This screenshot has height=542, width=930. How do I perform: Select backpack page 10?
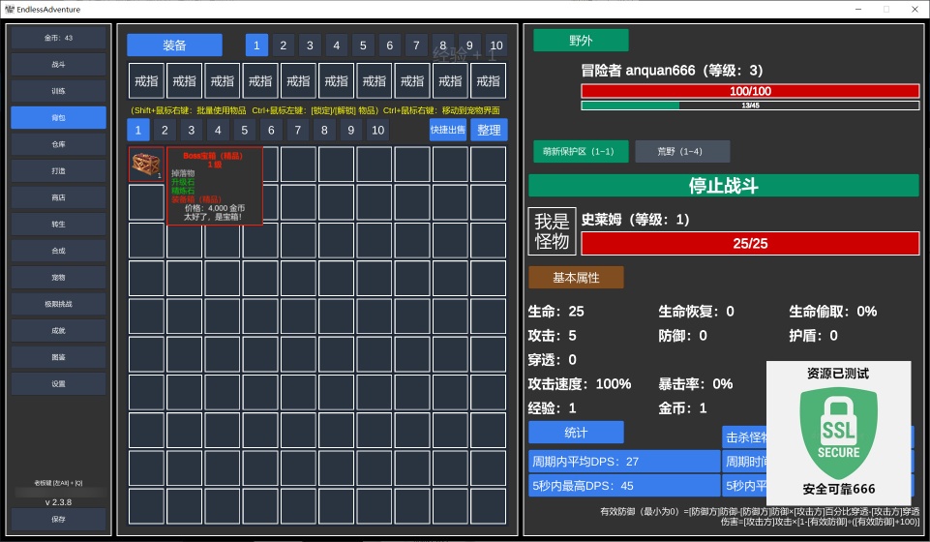377,131
